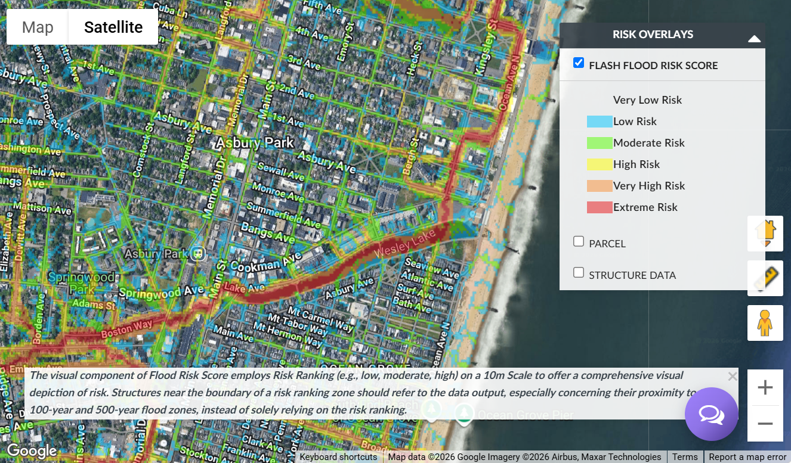
Task: Enable the Structure Data checkbox
Action: pos(579,272)
